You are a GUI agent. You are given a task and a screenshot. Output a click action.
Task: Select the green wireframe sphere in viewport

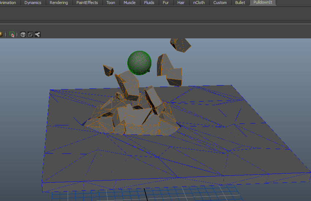[139, 62]
